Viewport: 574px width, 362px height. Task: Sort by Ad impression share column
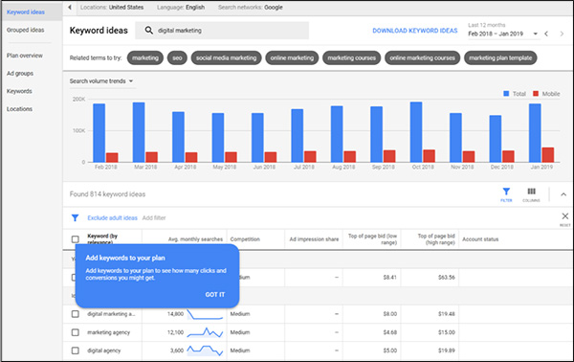tap(314, 239)
